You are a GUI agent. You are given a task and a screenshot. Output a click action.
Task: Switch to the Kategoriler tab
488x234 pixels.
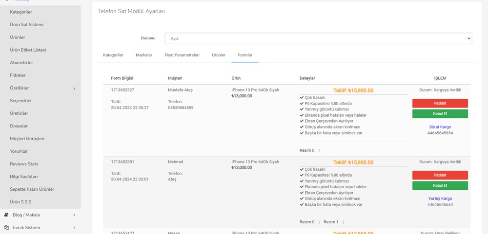click(113, 55)
